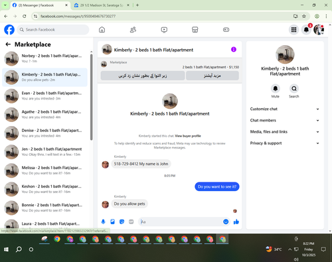View site information icon in address bar
Screen dimensions: 332x262
coord(35,16)
